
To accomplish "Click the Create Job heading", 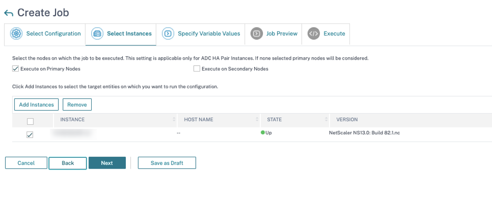I will coord(43,13).
